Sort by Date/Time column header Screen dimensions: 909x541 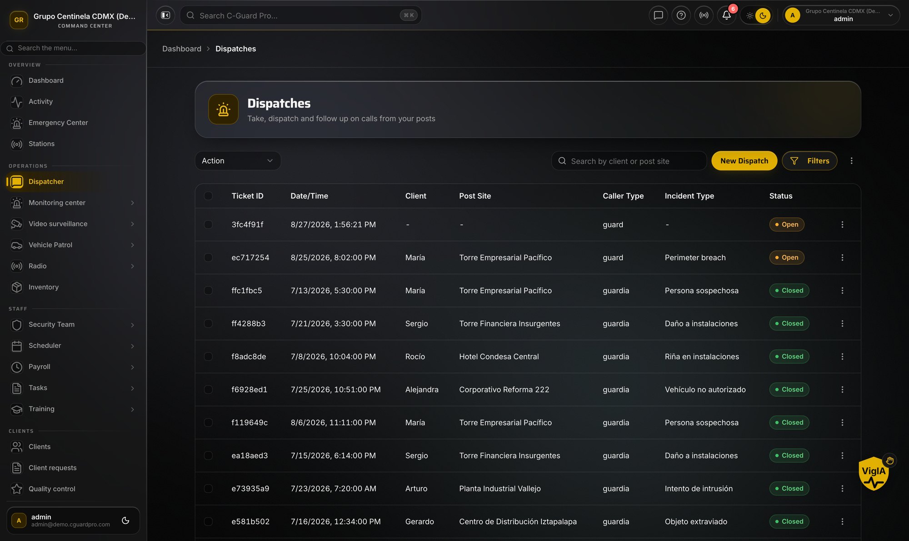click(x=309, y=196)
